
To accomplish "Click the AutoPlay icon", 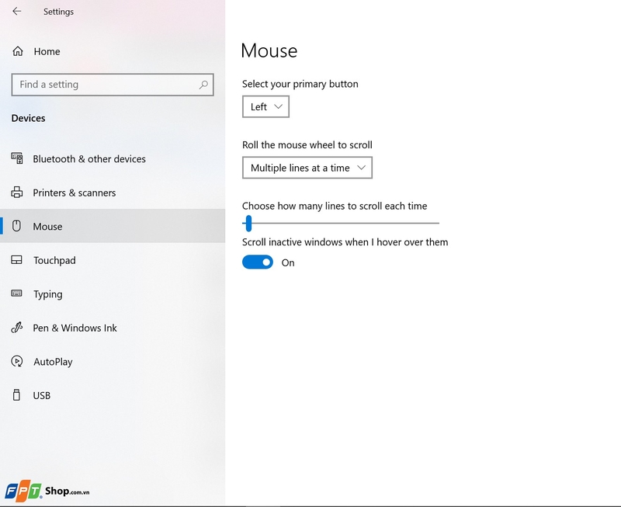I will coord(16,361).
